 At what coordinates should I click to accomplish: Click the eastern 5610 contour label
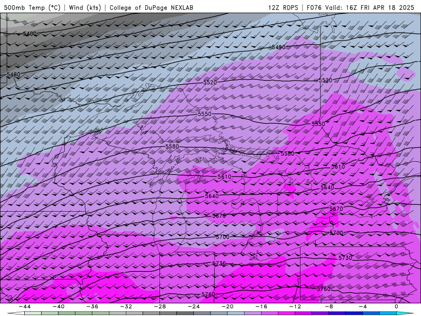(338, 167)
